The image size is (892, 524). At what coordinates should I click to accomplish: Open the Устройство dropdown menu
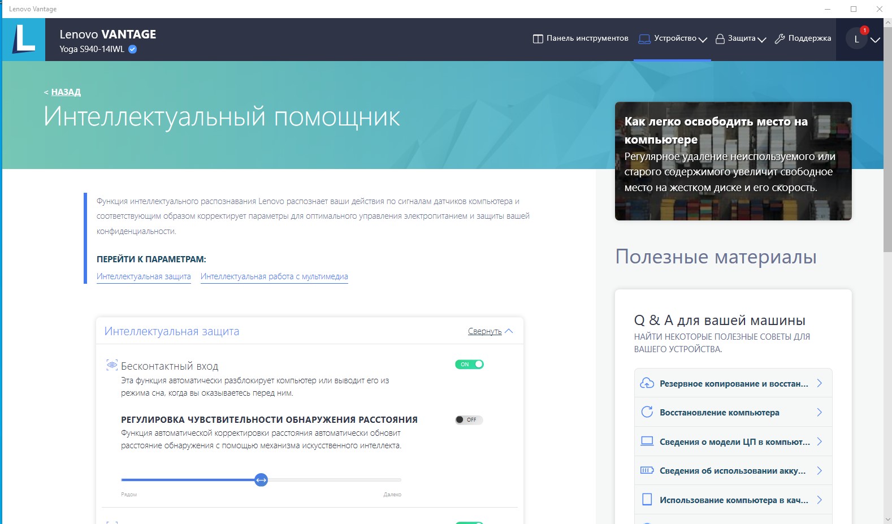point(673,38)
